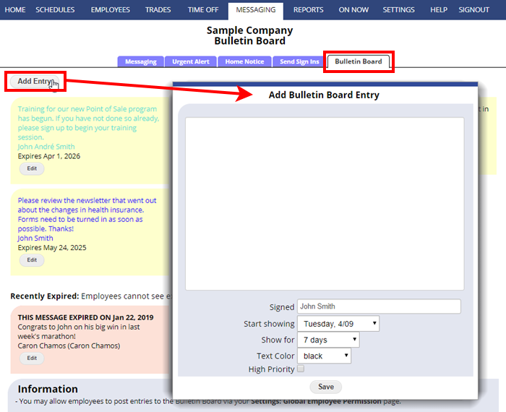This screenshot has width=506, height=412.
Task: Edit the expired marathon congratulations entry
Action: [31, 358]
